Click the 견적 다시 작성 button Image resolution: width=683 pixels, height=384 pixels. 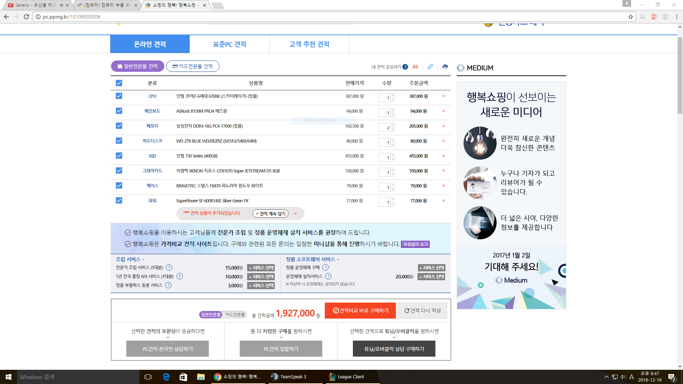pos(422,310)
